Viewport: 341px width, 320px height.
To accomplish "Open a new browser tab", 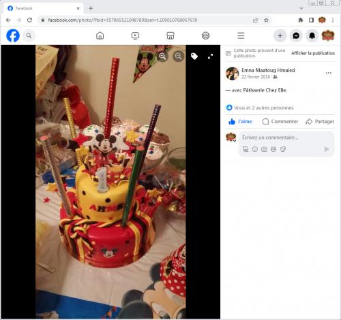I will (91, 8).
